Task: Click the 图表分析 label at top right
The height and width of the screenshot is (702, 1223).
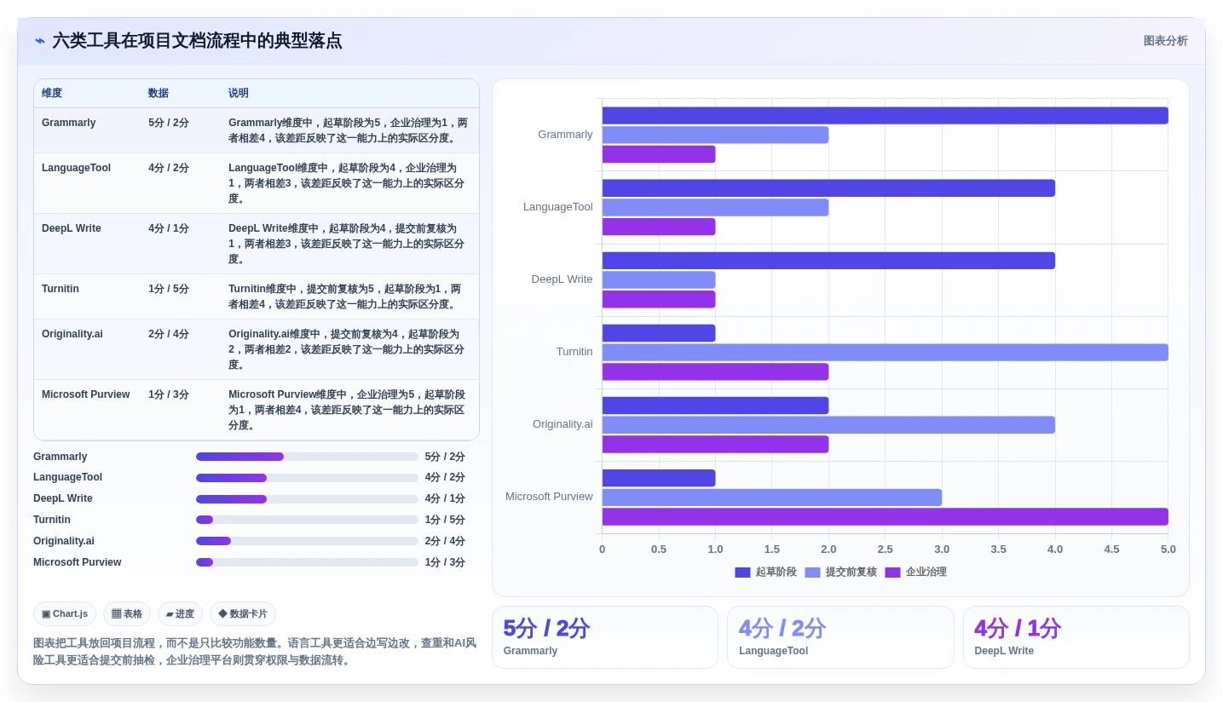Action: (x=1165, y=41)
